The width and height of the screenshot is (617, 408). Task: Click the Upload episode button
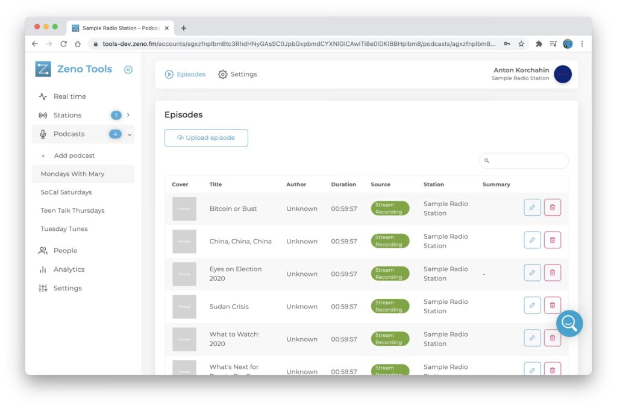[206, 137]
